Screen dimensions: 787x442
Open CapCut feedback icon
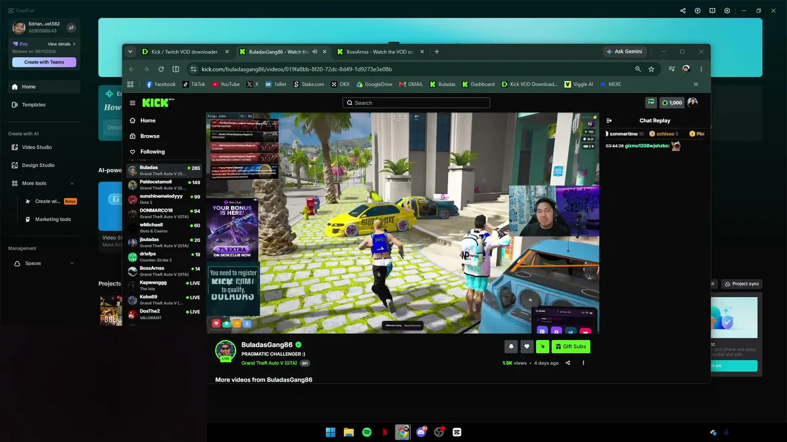[x=713, y=10]
